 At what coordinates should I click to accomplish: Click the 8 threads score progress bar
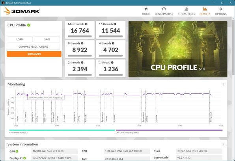(80, 56)
